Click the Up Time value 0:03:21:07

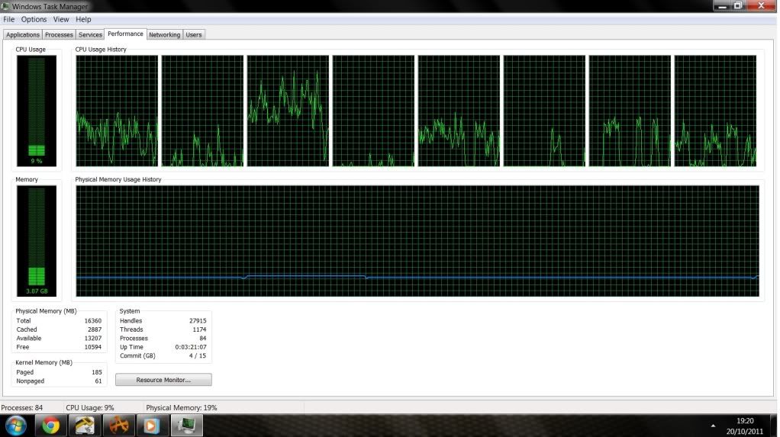pyautogui.click(x=191, y=347)
